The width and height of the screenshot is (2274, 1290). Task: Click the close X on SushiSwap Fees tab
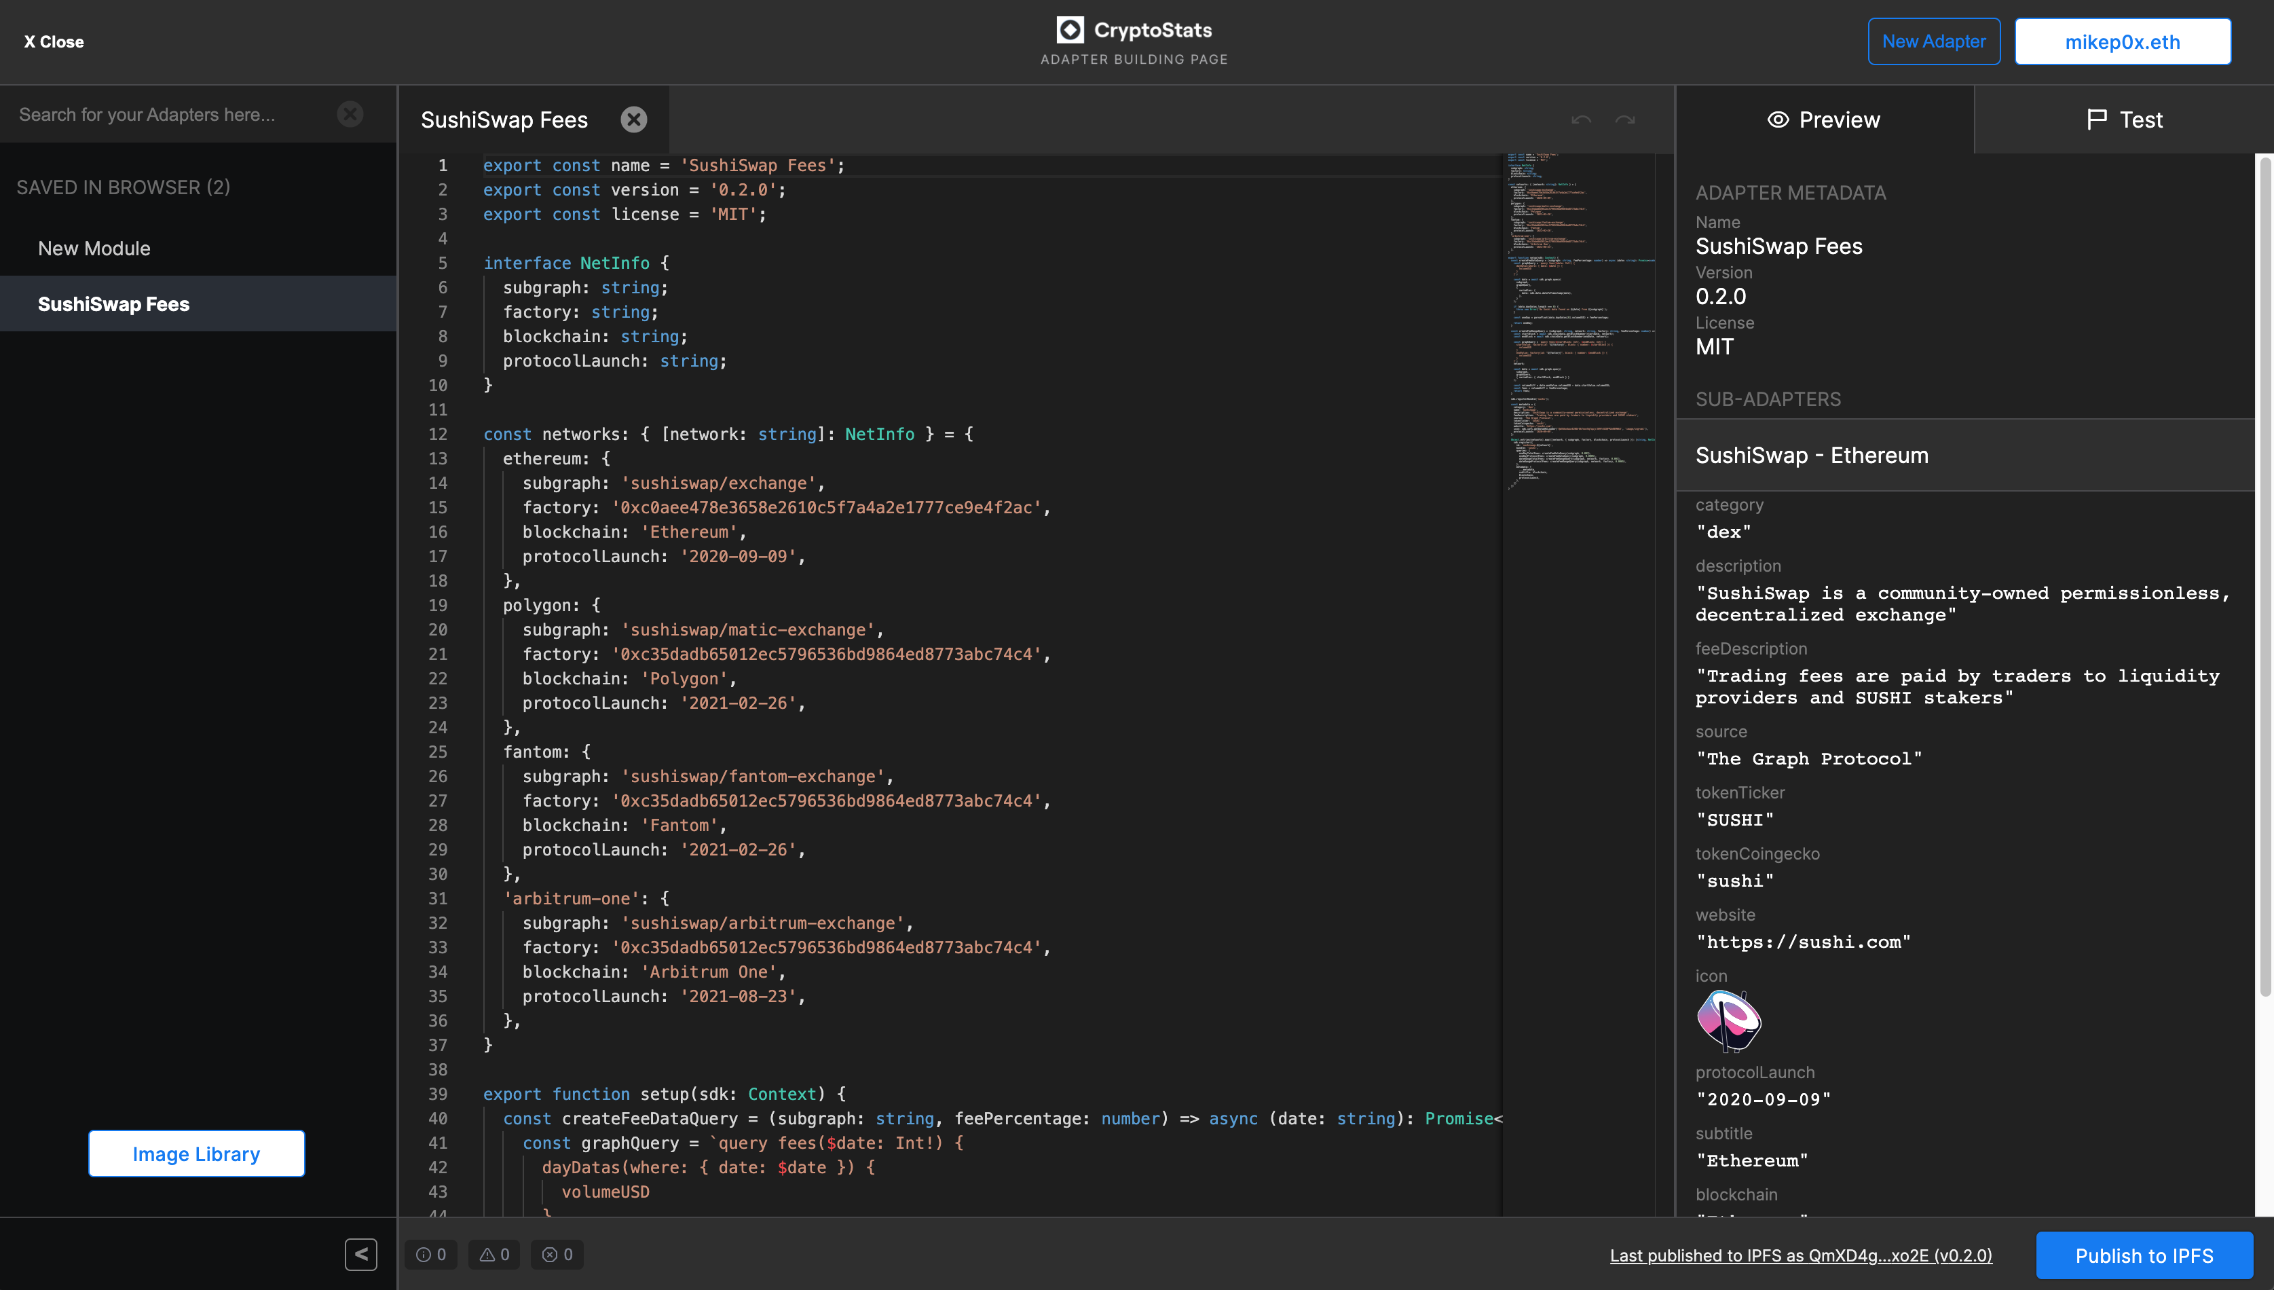[x=633, y=119]
